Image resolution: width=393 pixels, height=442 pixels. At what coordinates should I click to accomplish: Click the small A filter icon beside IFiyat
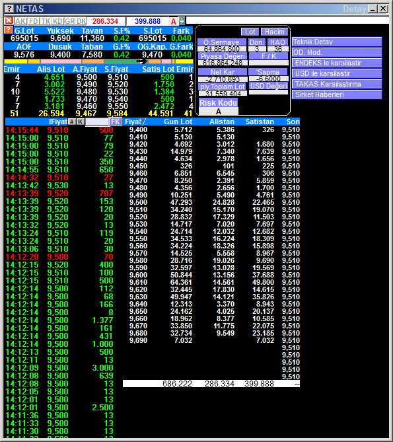click(x=72, y=122)
